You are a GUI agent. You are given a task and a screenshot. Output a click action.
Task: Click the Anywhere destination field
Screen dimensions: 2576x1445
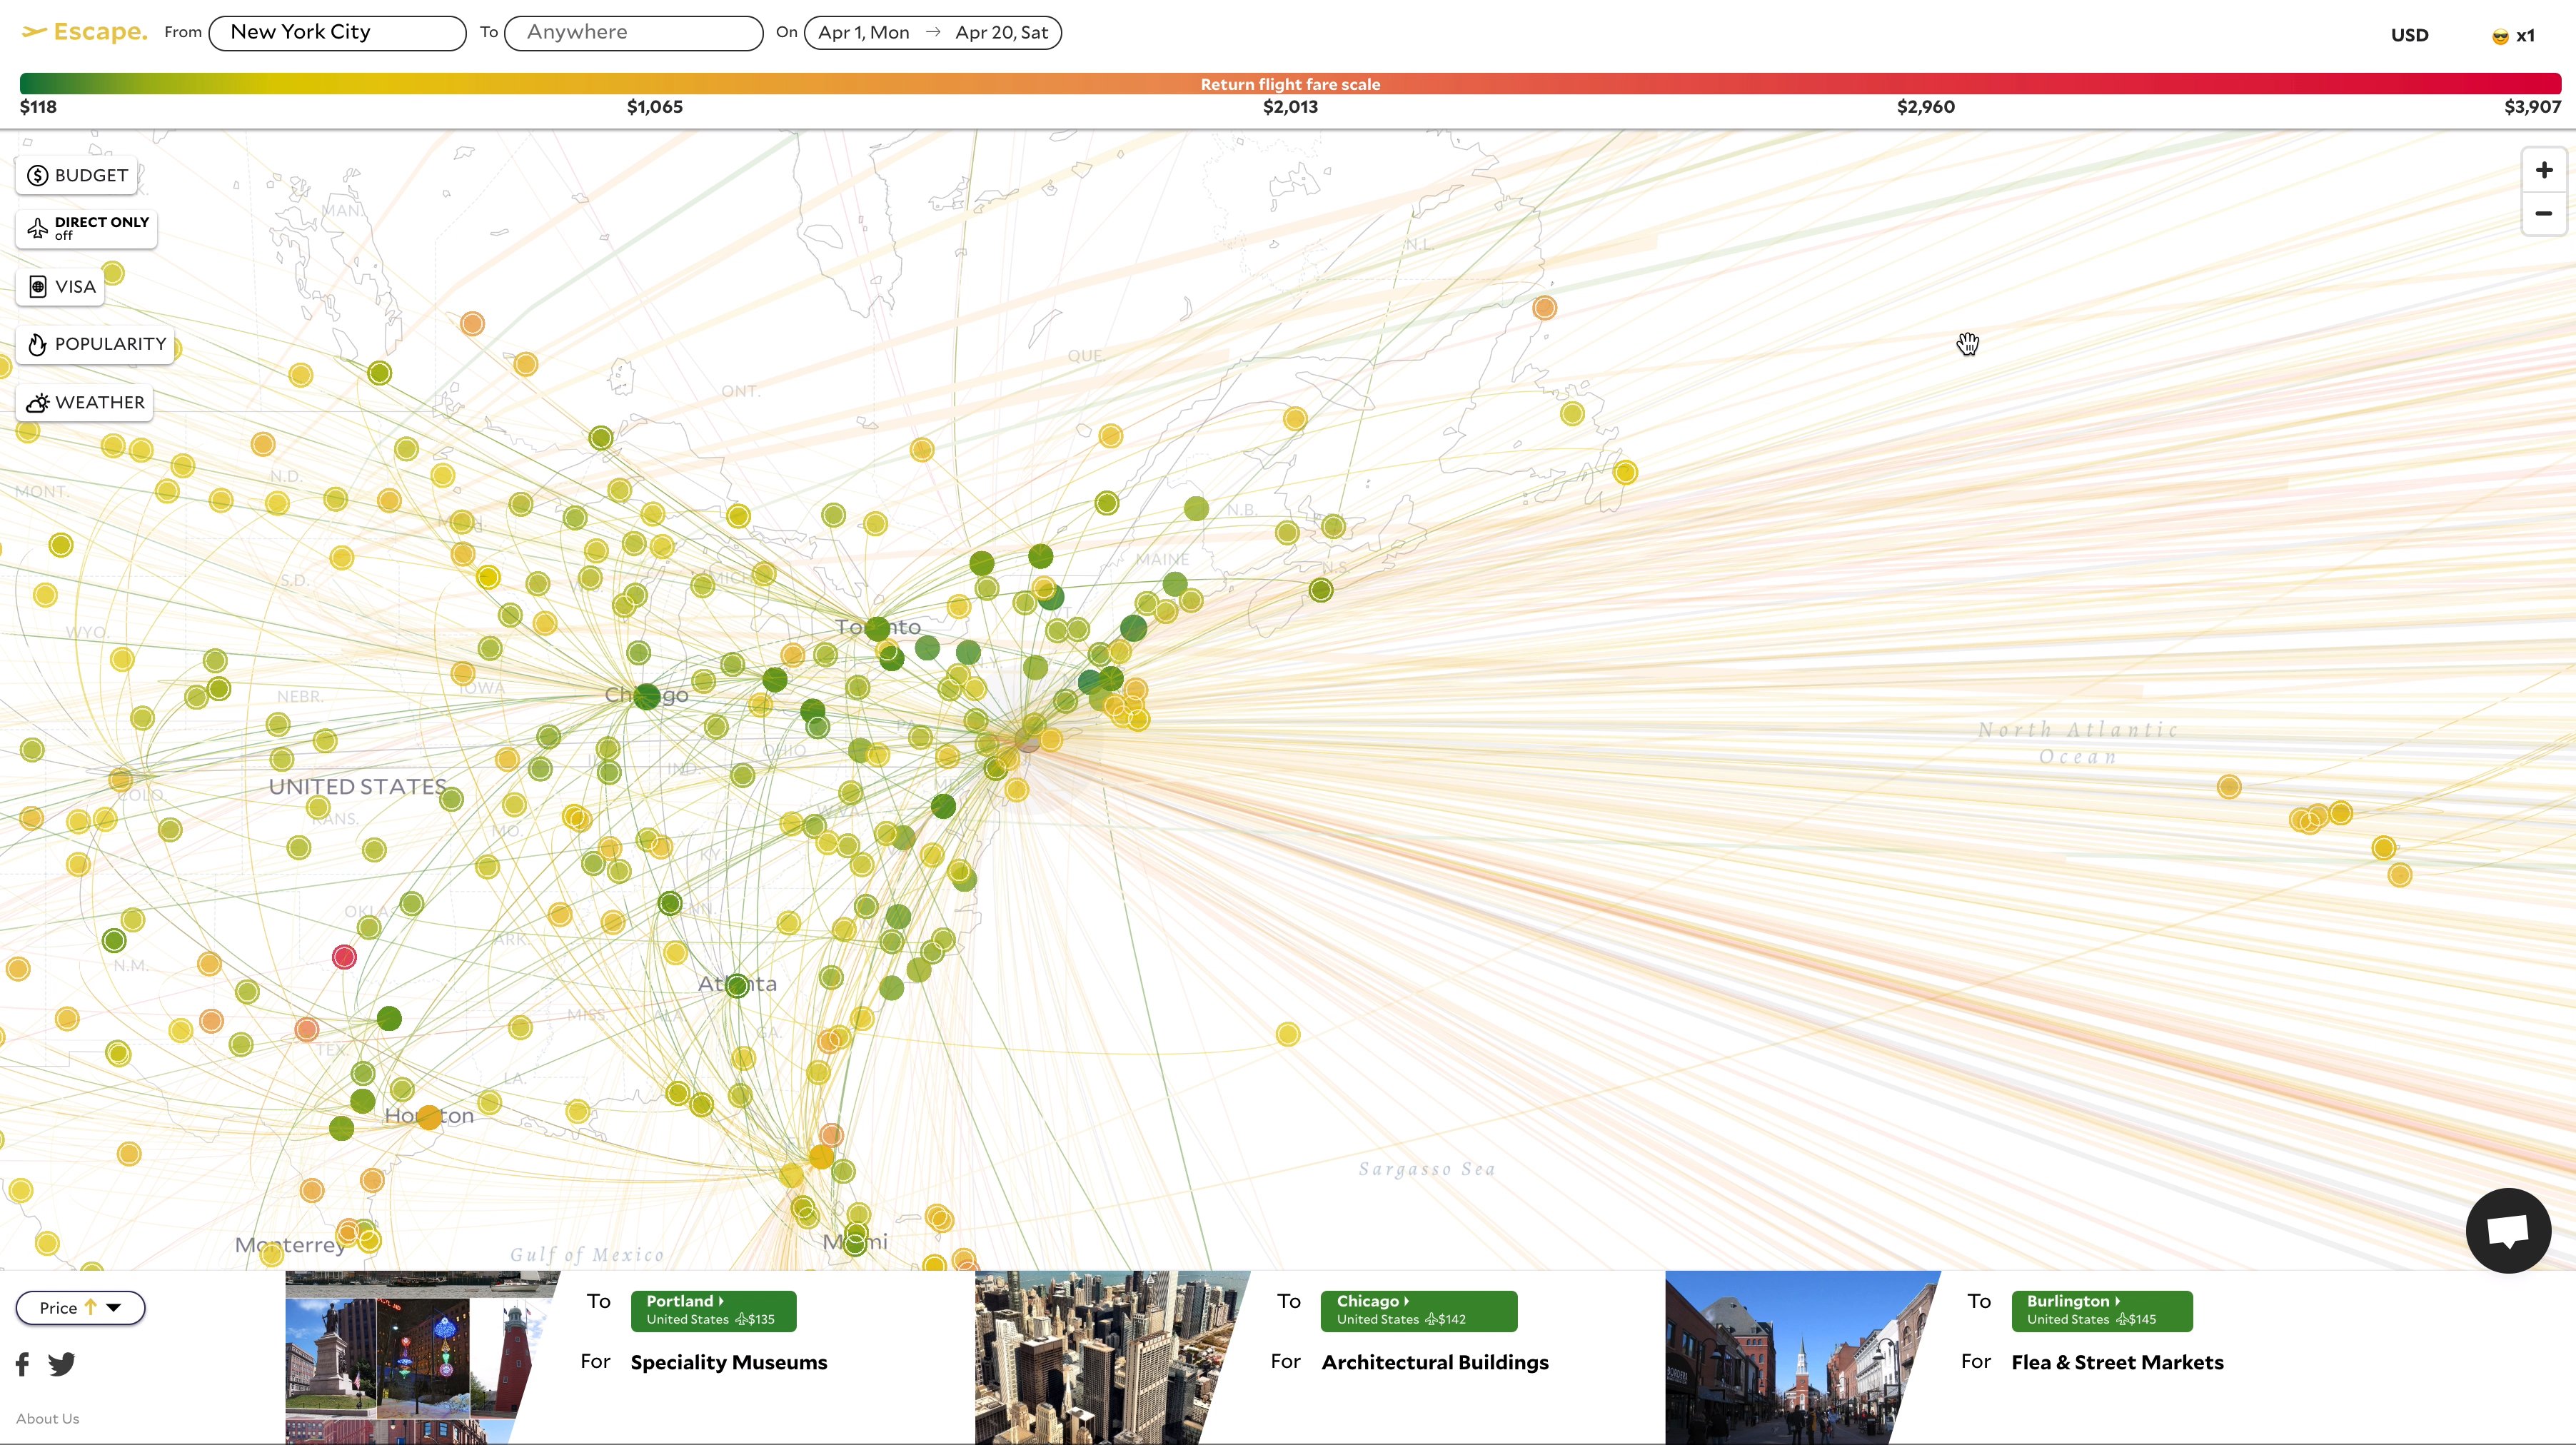[x=633, y=33]
